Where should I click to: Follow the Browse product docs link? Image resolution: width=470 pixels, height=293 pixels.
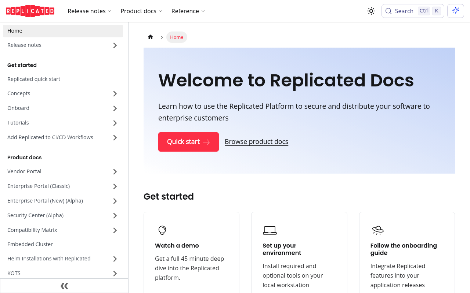256,142
